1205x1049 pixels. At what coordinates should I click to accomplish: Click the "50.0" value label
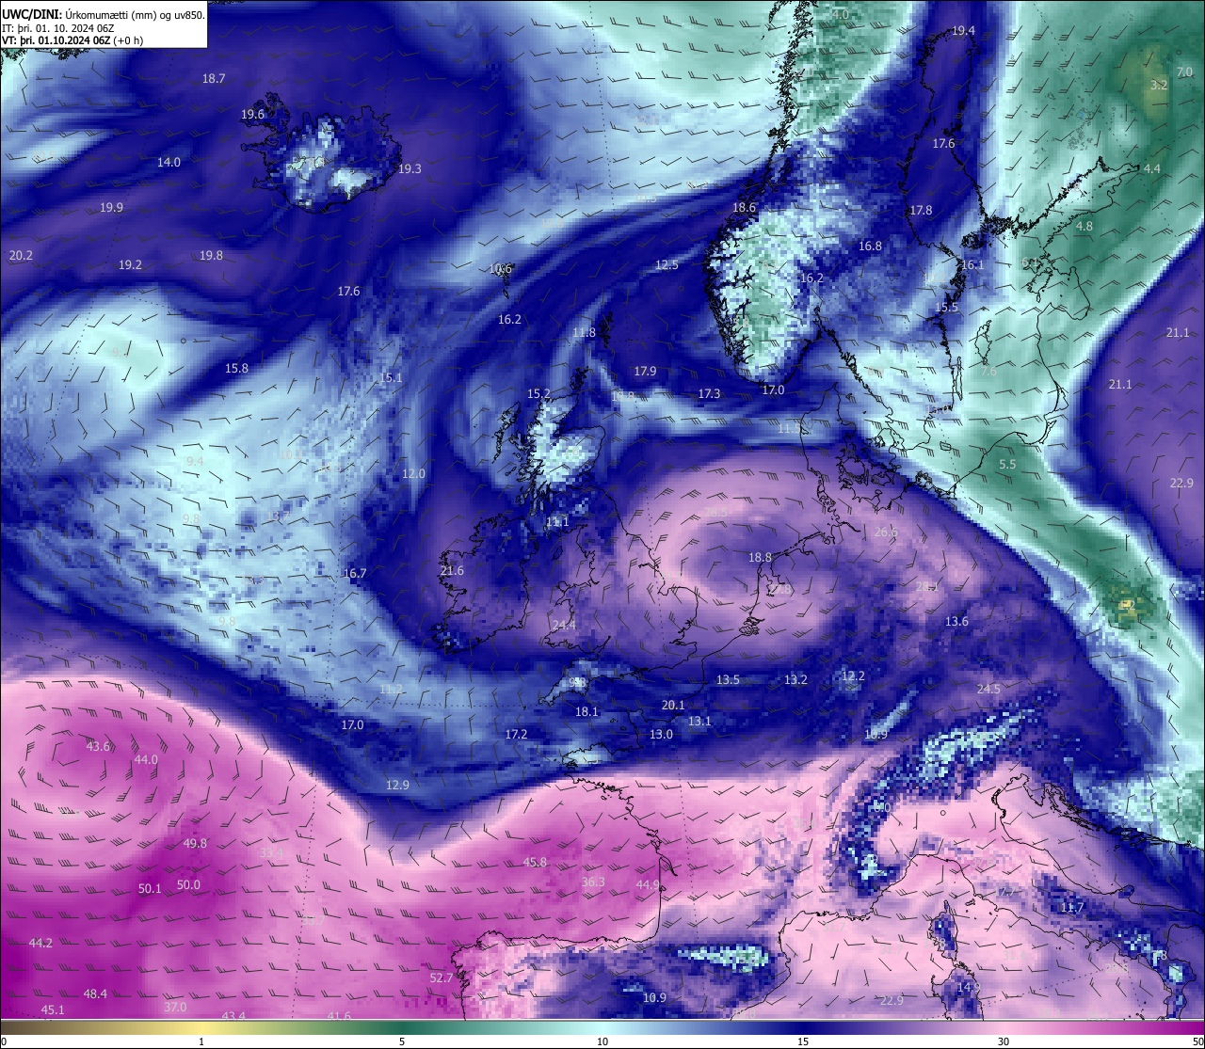tap(188, 885)
